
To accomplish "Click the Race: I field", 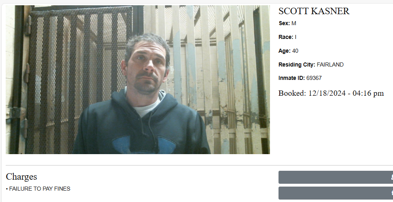I will [287, 37].
